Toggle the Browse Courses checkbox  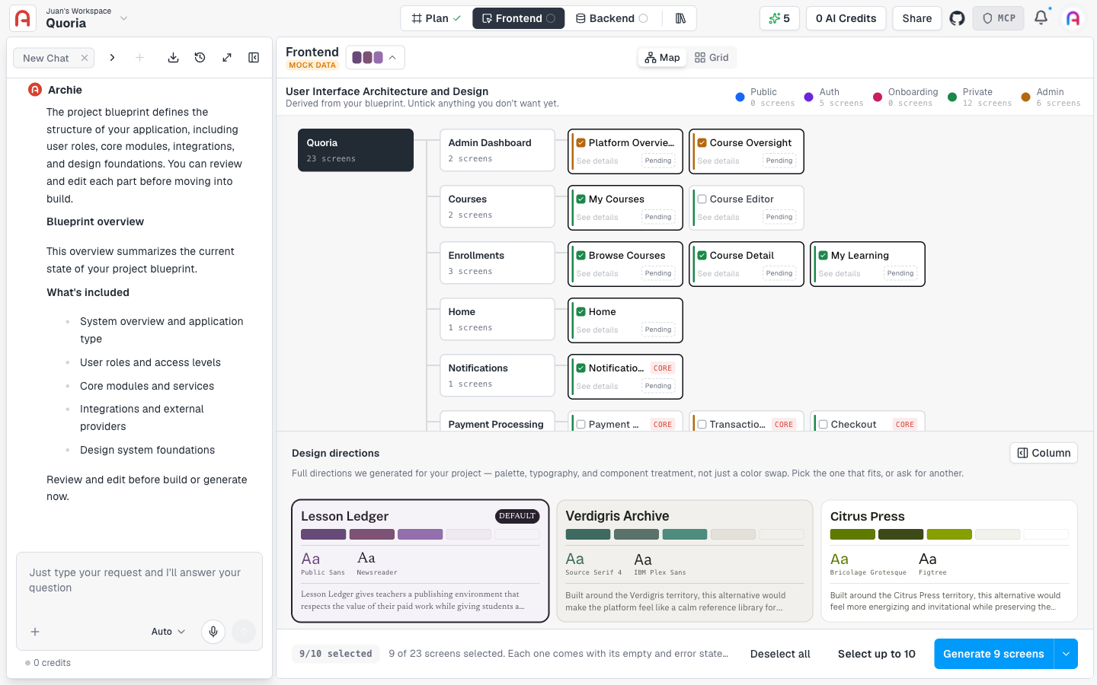point(581,255)
